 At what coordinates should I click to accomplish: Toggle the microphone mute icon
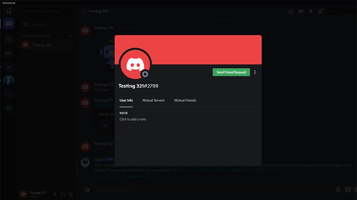pos(55,194)
